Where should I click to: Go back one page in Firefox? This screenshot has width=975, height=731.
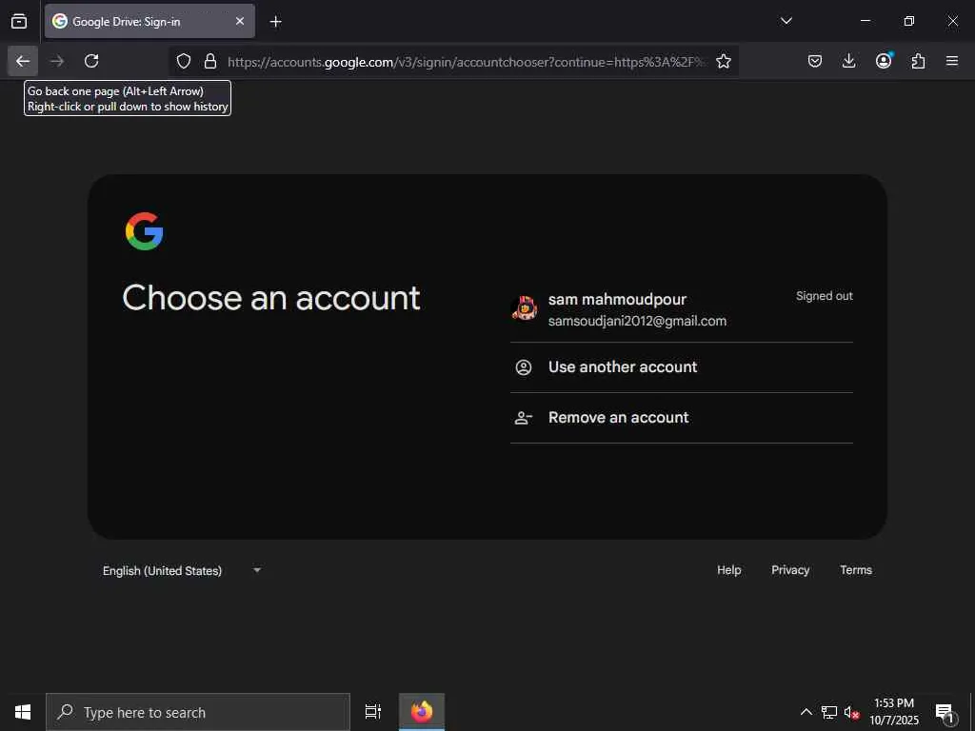click(23, 61)
